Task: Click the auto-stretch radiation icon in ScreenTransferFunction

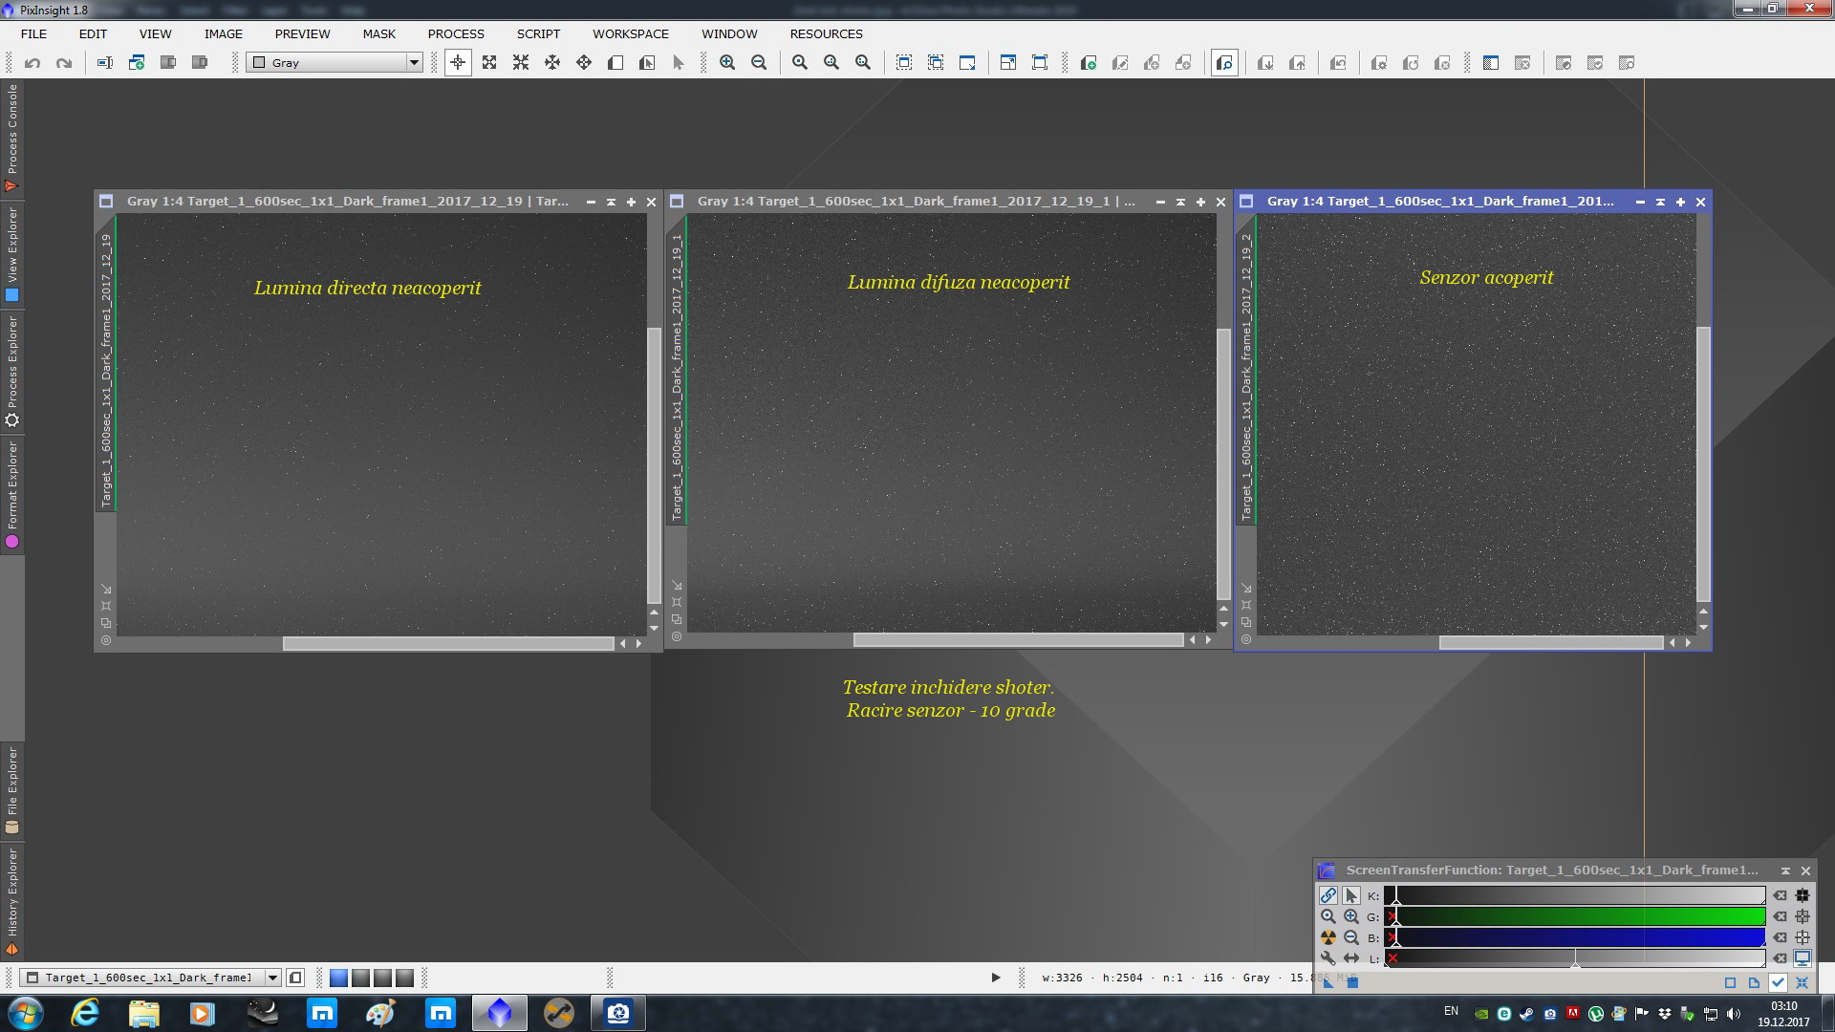Action: [x=1328, y=937]
